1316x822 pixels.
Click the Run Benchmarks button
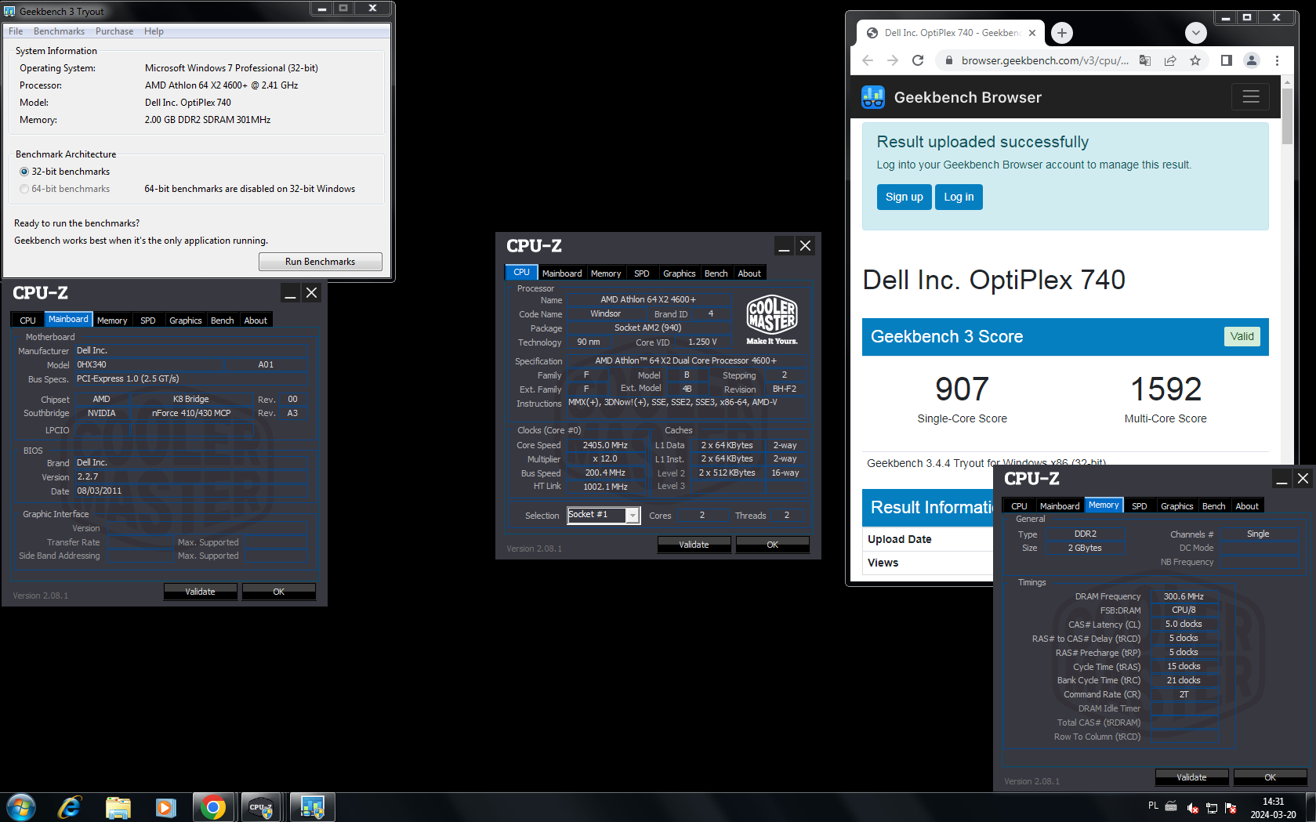321,262
